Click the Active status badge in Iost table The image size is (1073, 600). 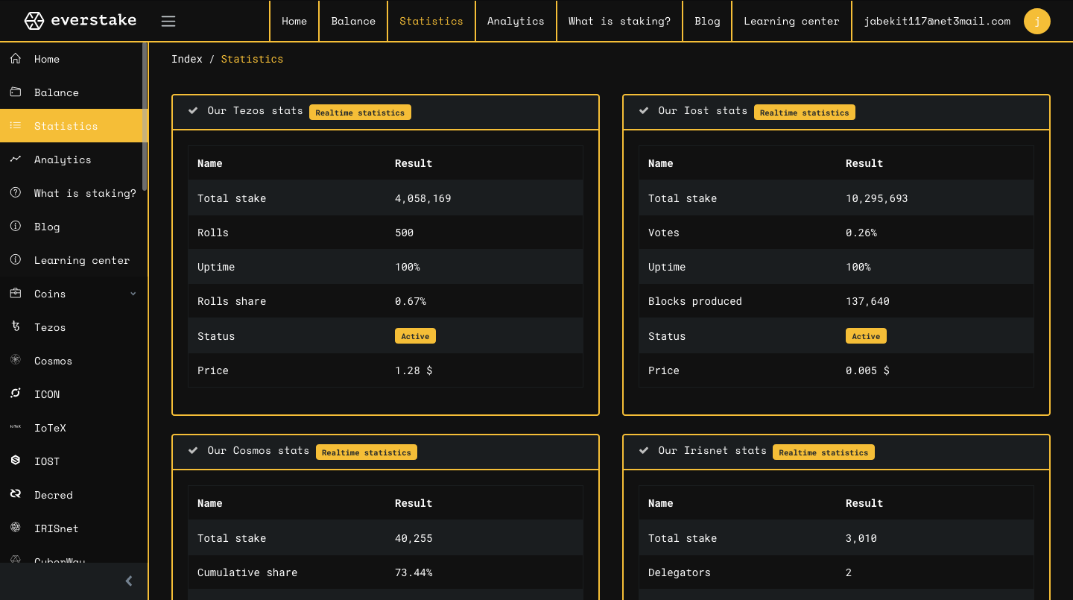tap(866, 336)
